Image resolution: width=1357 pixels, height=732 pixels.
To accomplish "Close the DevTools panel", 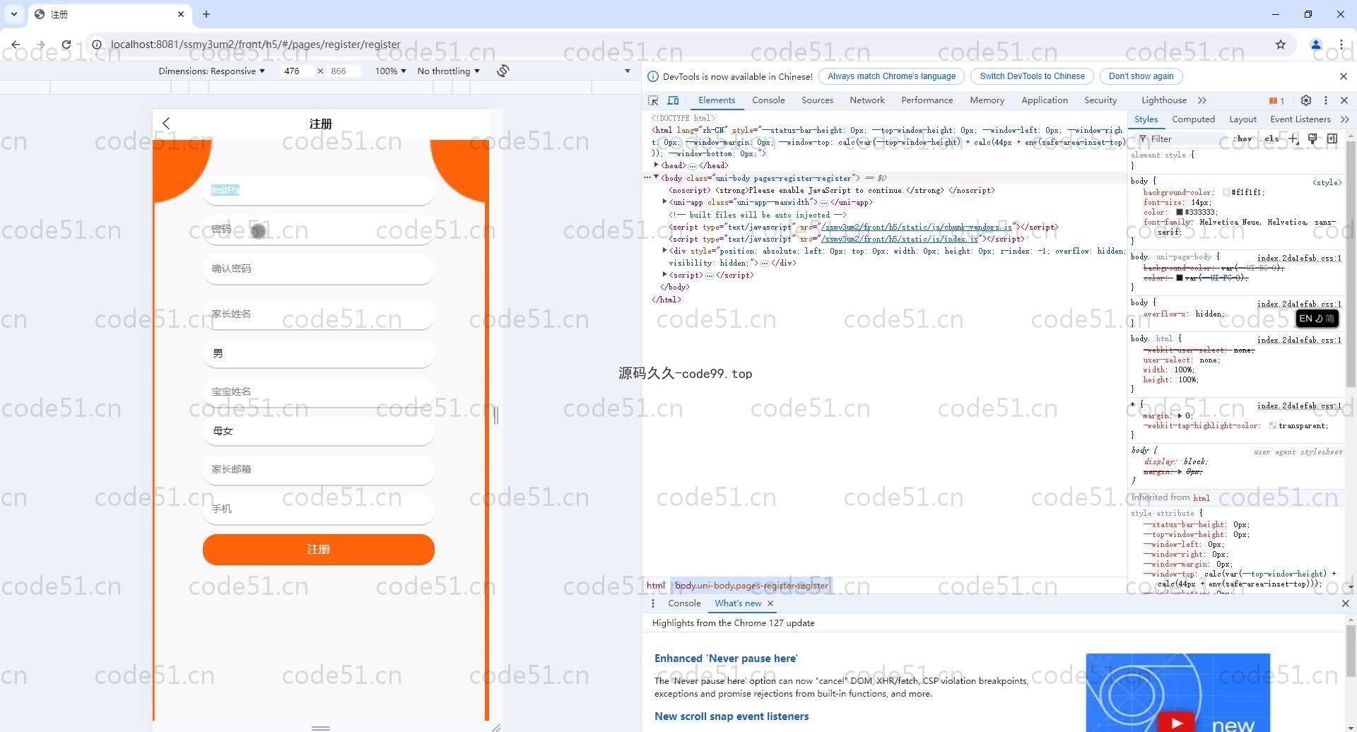I will point(1344,100).
